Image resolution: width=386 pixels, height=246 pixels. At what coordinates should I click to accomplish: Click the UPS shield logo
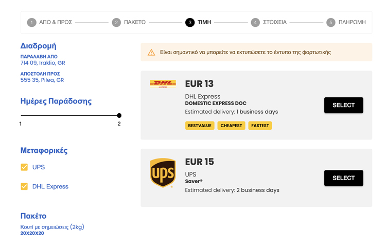pyautogui.click(x=163, y=173)
